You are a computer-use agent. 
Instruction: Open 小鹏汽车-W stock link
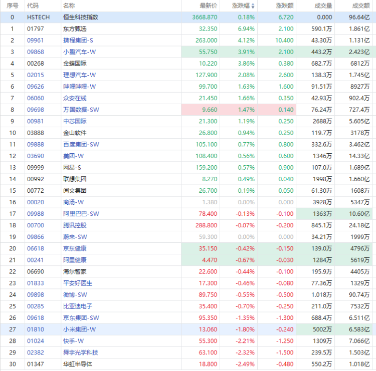point(79,52)
